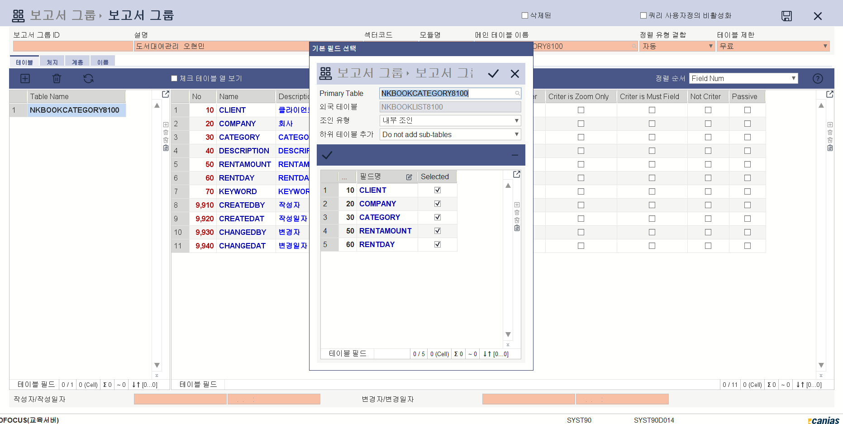Click the dialog grid's small trash icon
This screenshot has width=843, height=424.
pyautogui.click(x=517, y=212)
